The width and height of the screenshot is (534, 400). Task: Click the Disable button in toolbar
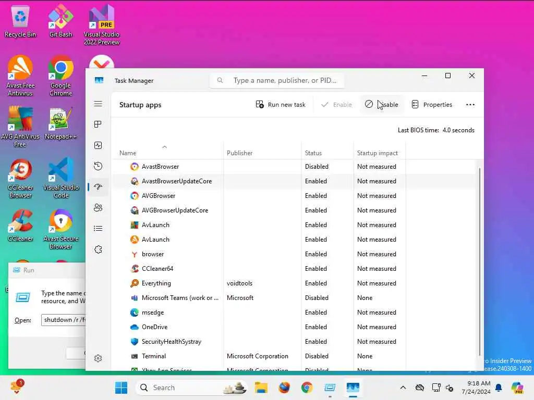point(381,104)
